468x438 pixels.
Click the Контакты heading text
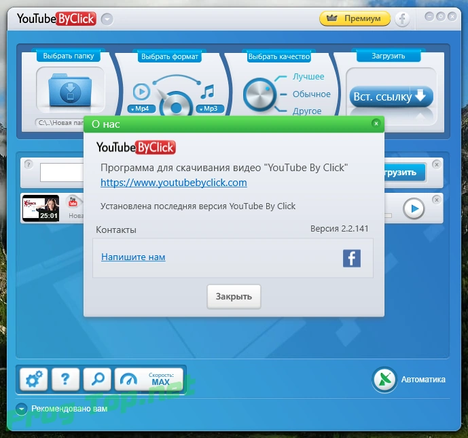116,230
